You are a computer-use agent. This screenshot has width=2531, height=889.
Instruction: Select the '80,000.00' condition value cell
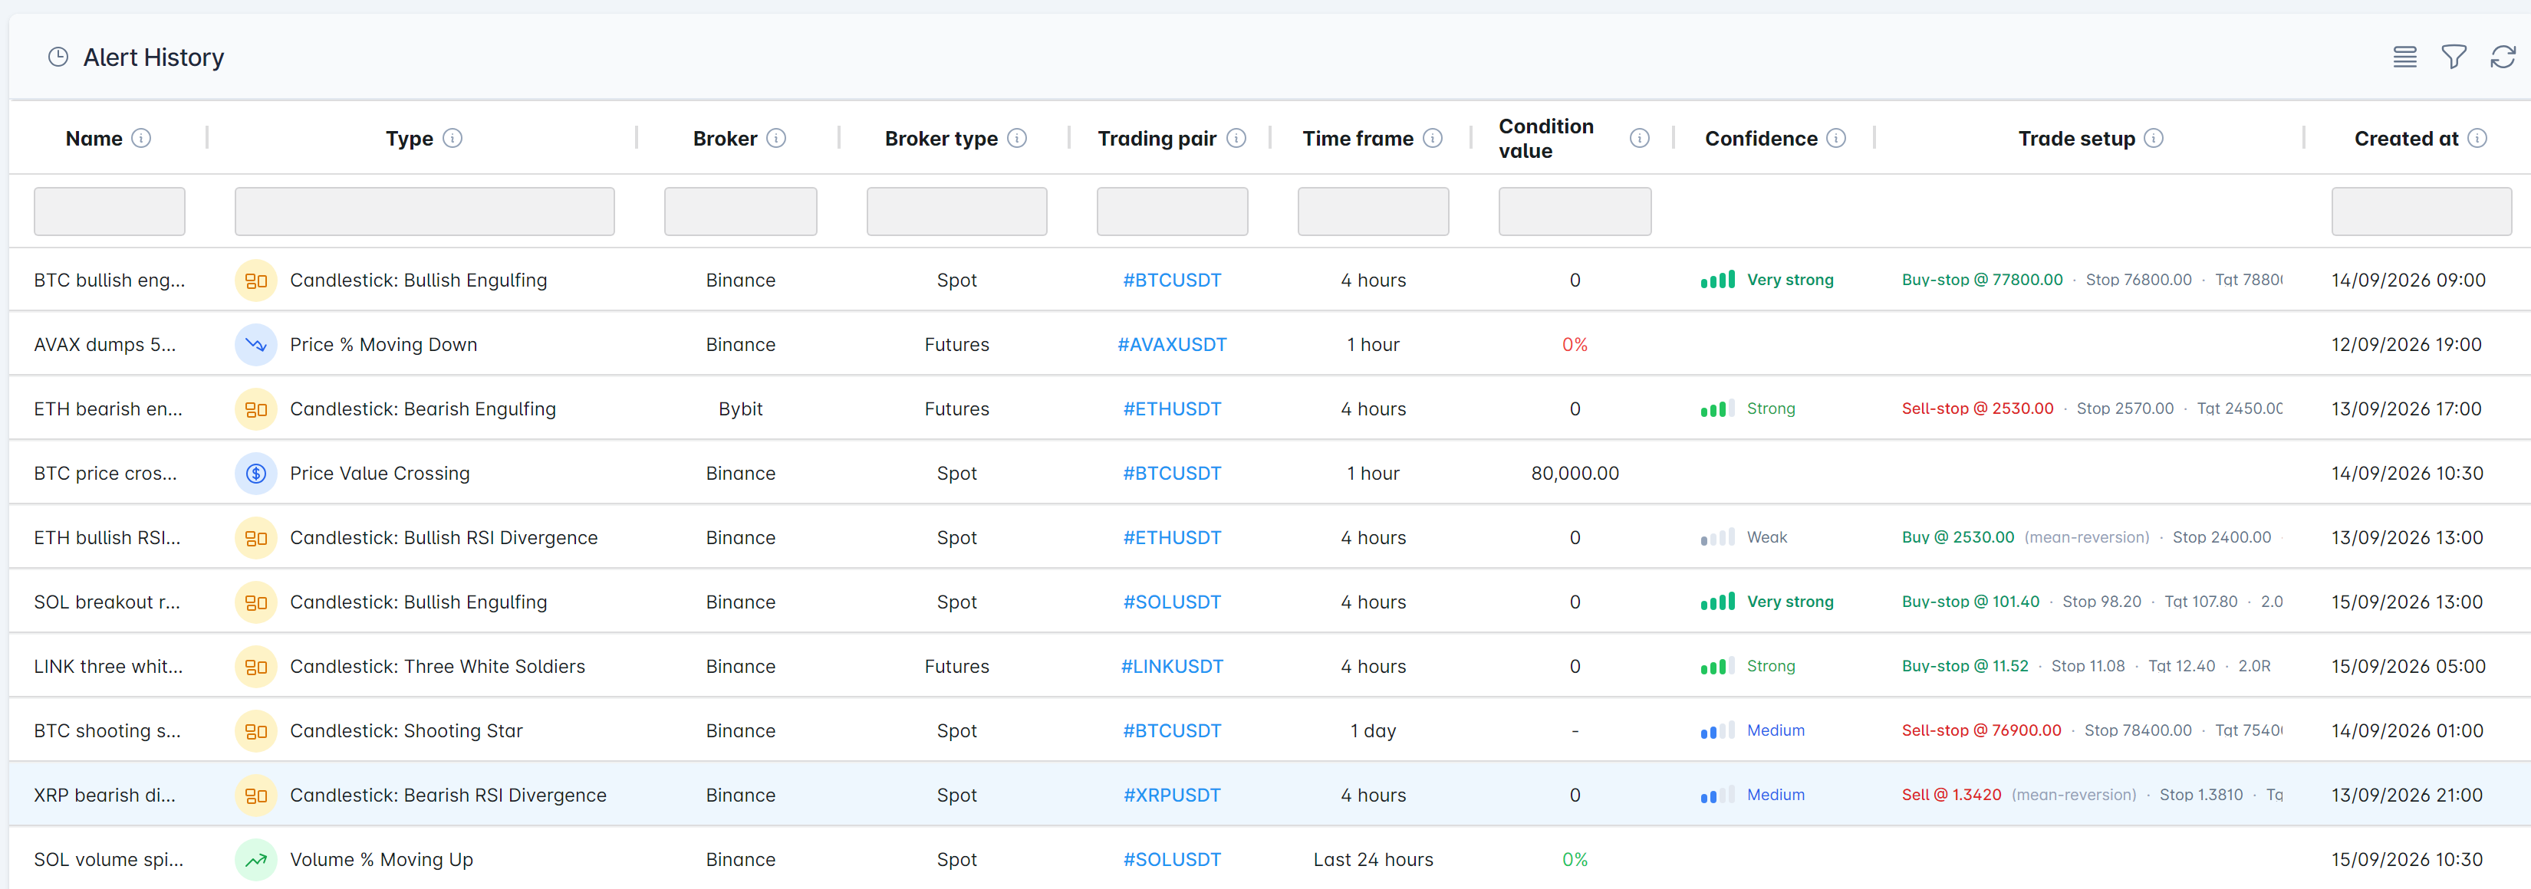click(x=1574, y=474)
